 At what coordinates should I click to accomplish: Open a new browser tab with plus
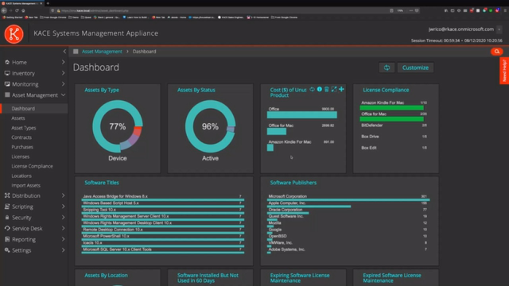click(48, 3)
